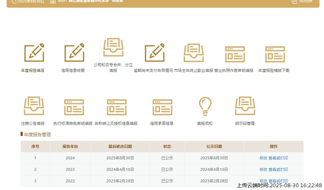Click the 报告年份 column header

pyautogui.click(x=70, y=146)
